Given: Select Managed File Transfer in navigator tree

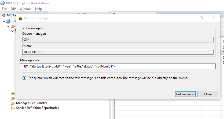Looking at the screenshot, I should pyautogui.click(x=32, y=103).
